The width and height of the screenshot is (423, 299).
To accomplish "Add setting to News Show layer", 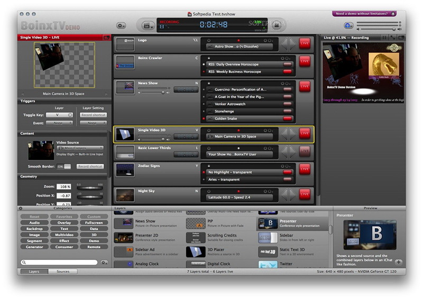I will pyautogui.click(x=282, y=83).
